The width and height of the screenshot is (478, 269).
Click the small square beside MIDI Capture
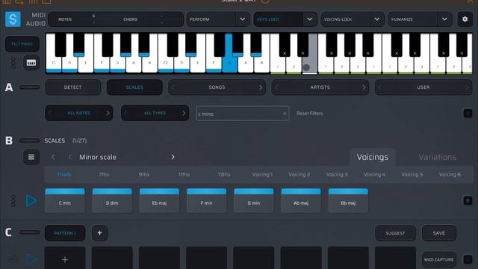tap(468, 259)
